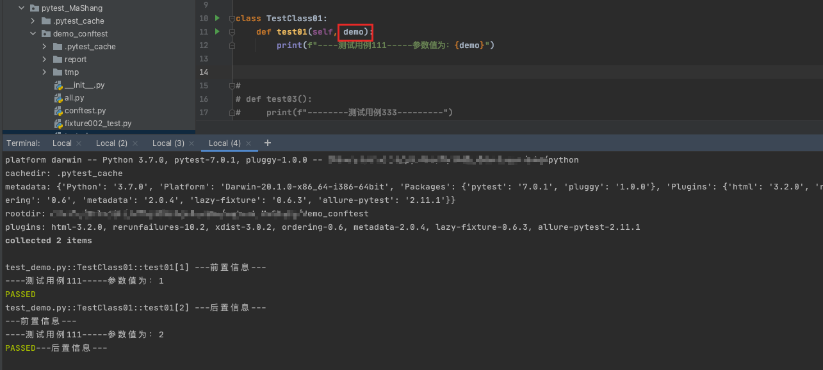The image size is (823, 370).
Task: Click line number 13 in the gutter
Action: [x=204, y=59]
